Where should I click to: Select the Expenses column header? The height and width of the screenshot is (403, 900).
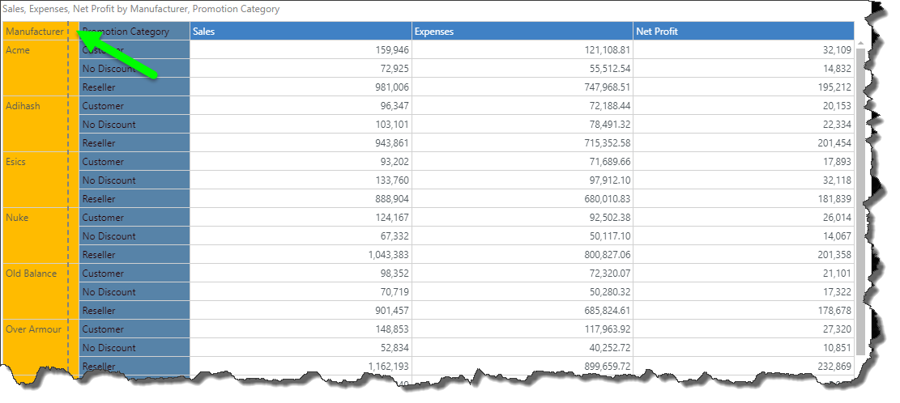[x=522, y=32]
